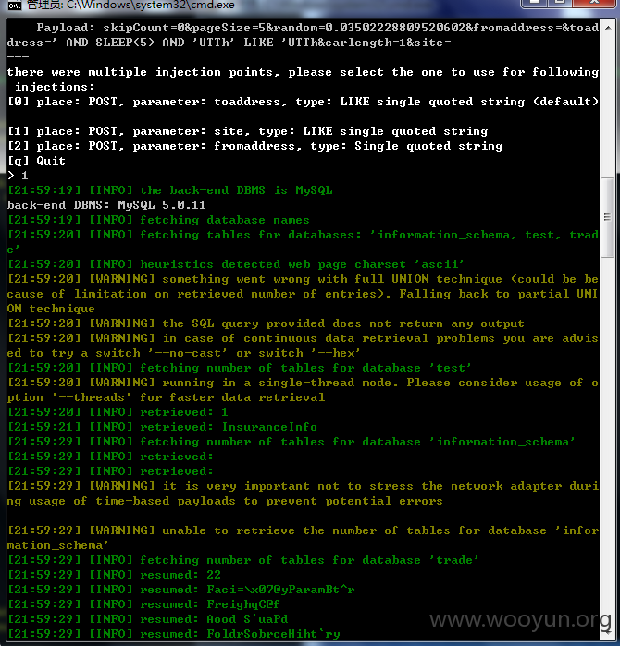Click 'fetching tables for databases' line
Viewport: 620px width, 646px height.
click(303, 235)
